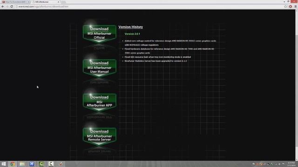This screenshot has height=167, width=298.
Task: Open the white C app on taskbar
Action: coord(51,164)
